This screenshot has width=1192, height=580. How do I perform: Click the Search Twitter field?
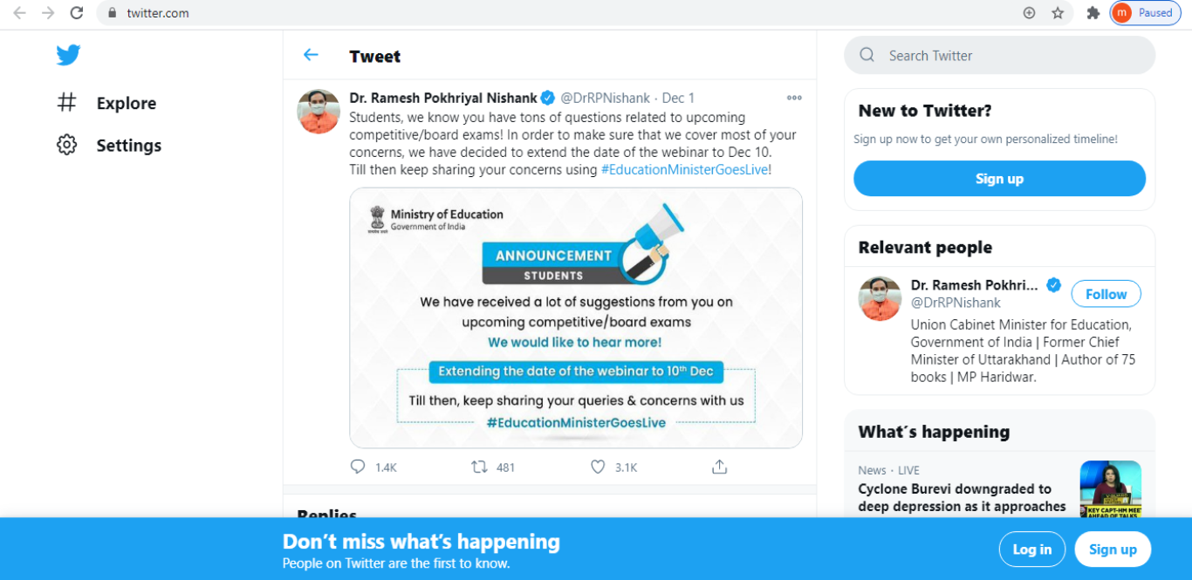coord(999,56)
